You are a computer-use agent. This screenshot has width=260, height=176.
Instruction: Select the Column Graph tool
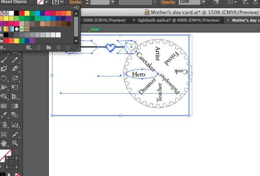pos(15,124)
